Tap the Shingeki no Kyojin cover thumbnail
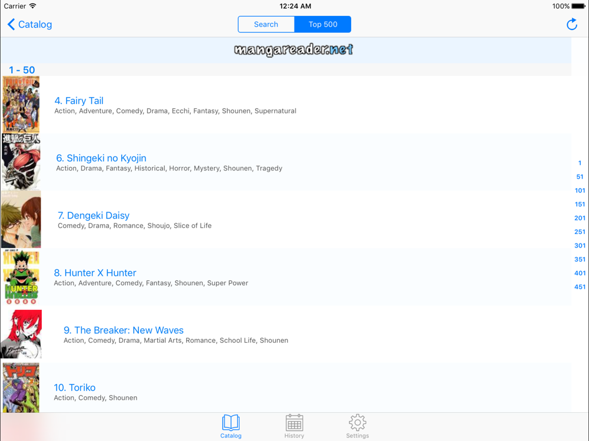Screen dimensions: 589x441 (21, 162)
